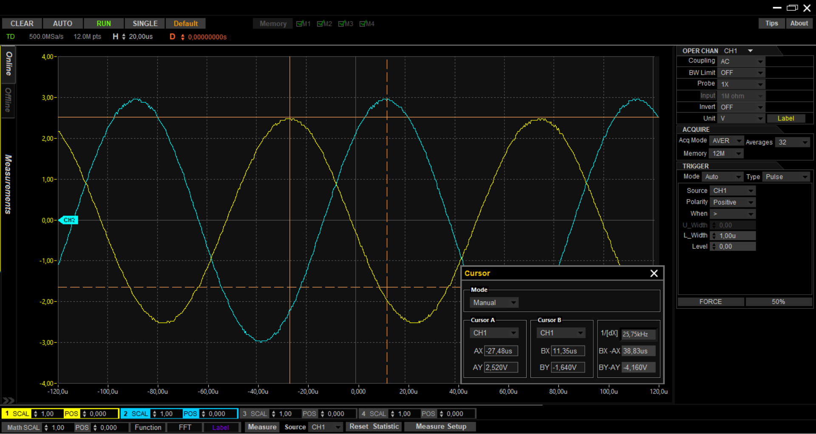Image resolution: width=816 pixels, height=434 pixels.
Task: Open the trigger Source CH1 dropdown
Action: point(733,191)
